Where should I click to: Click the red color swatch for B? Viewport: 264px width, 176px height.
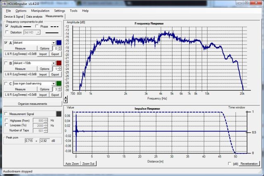click(59, 63)
